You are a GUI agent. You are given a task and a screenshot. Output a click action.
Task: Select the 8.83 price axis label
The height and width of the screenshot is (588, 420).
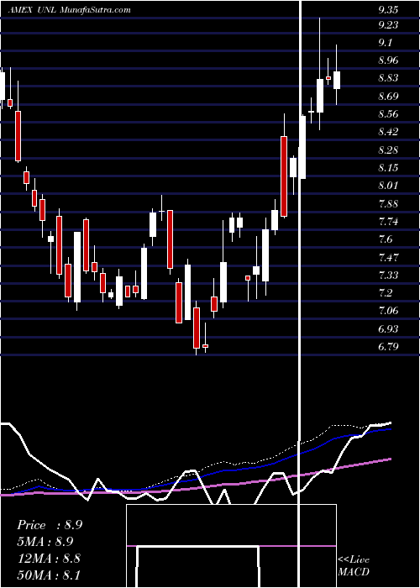tap(388, 79)
